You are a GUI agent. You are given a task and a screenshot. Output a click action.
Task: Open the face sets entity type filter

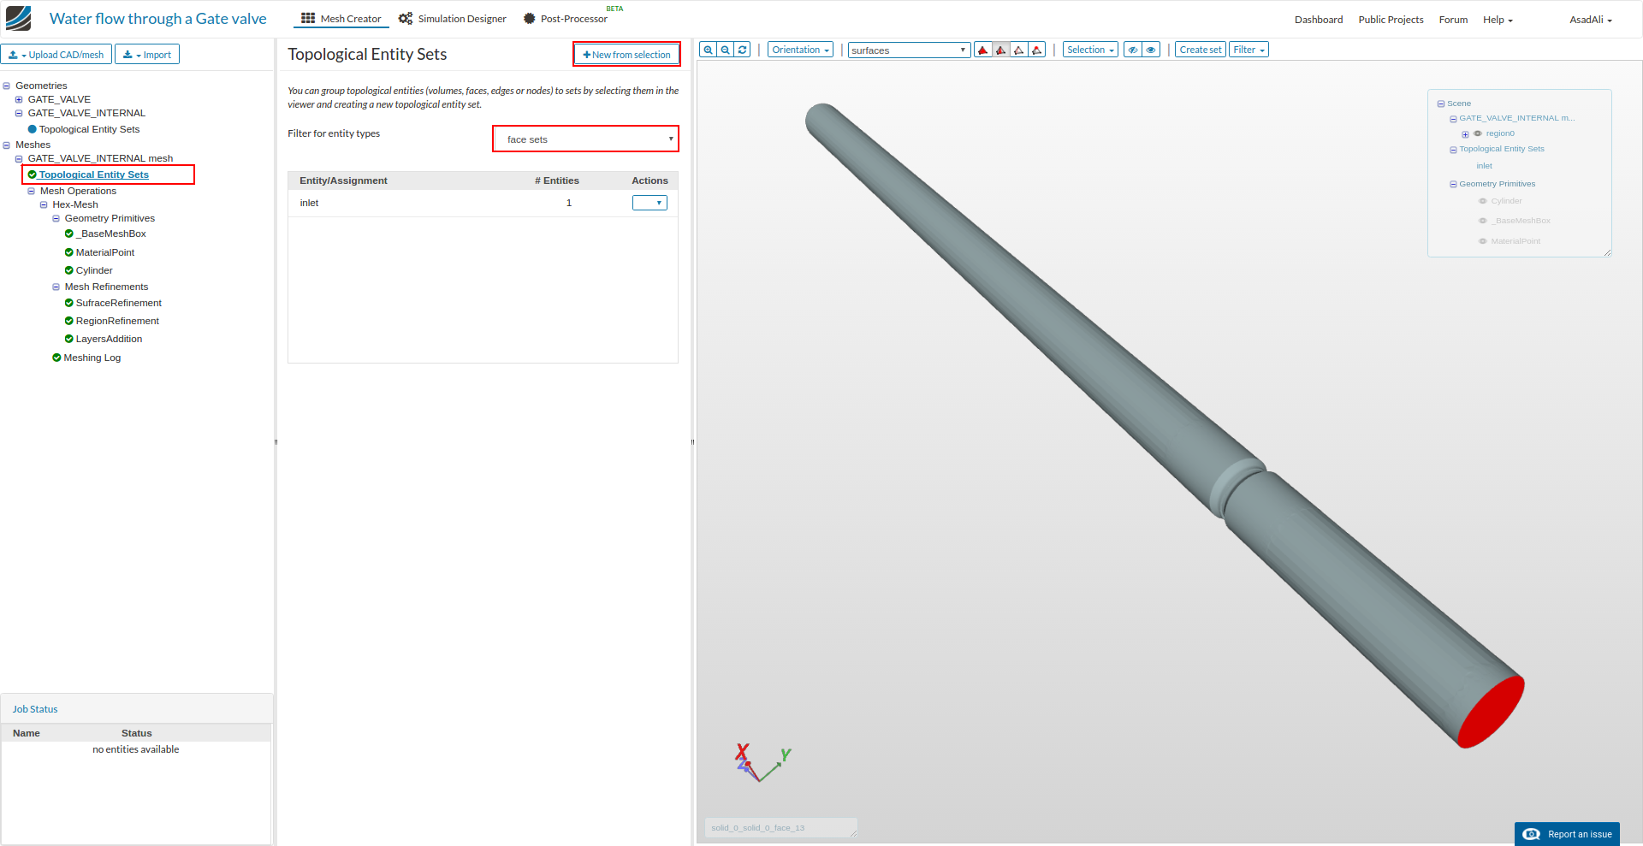pyautogui.click(x=586, y=139)
